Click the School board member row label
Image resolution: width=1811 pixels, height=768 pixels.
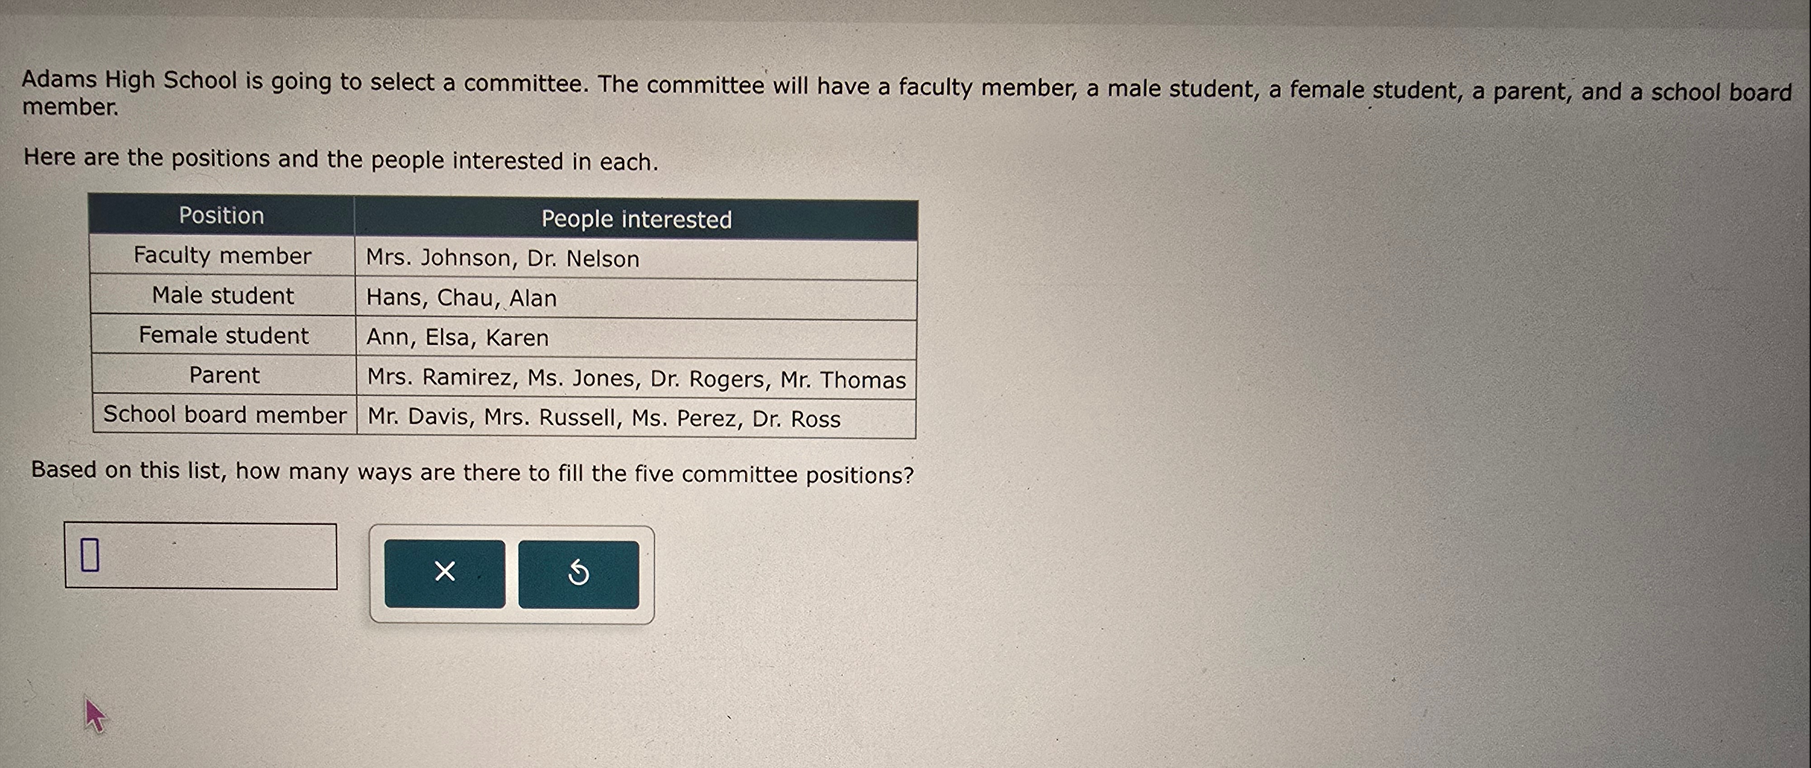click(x=225, y=414)
